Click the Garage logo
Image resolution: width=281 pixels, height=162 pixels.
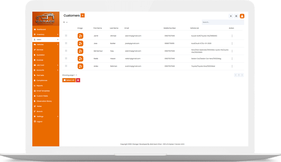46,19
